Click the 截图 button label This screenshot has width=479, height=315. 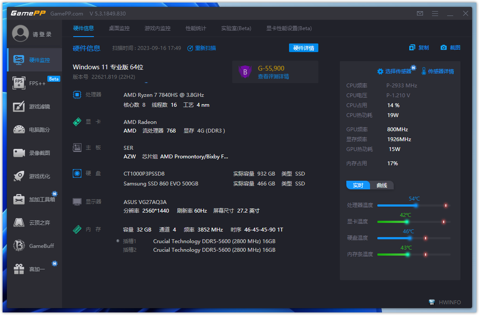(x=455, y=48)
